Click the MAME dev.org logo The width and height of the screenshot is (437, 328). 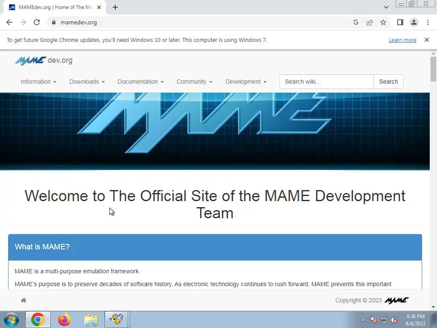point(44,60)
